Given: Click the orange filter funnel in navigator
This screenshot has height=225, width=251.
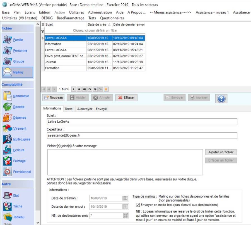Looking at the screenshot, I should pyautogui.click(x=106, y=89).
